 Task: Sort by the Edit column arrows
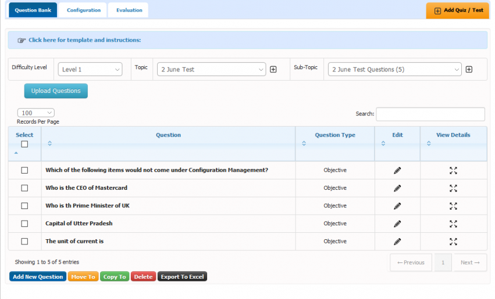(x=383, y=143)
